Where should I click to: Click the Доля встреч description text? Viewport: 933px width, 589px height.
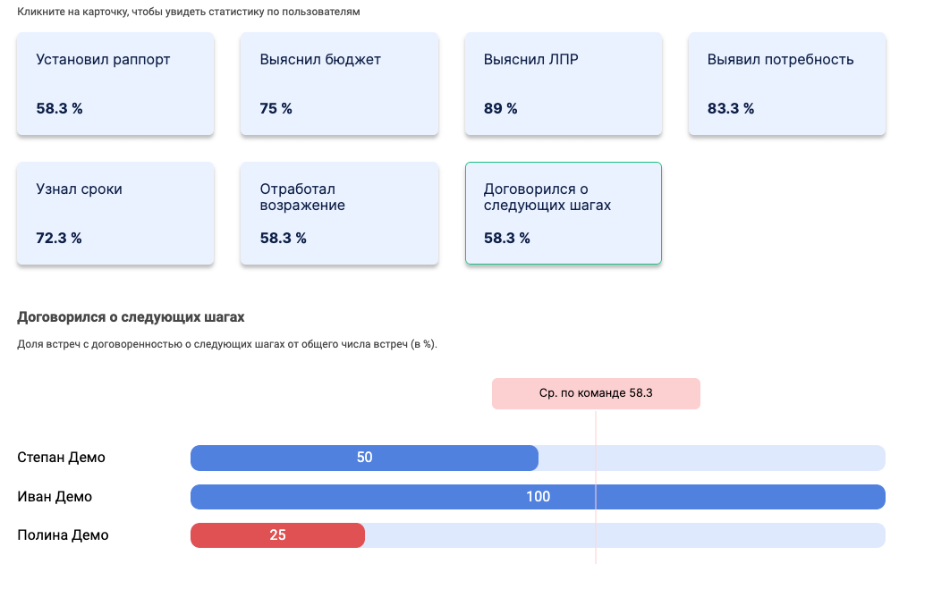[x=227, y=345]
